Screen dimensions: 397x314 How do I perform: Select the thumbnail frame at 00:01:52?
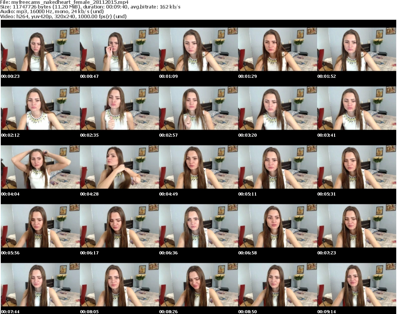tap(357, 49)
